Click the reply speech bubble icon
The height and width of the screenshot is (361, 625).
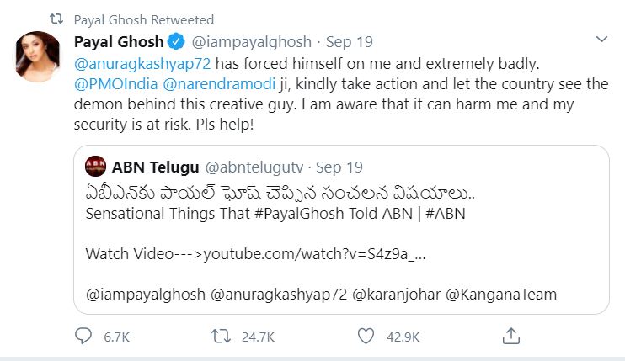tap(83, 337)
